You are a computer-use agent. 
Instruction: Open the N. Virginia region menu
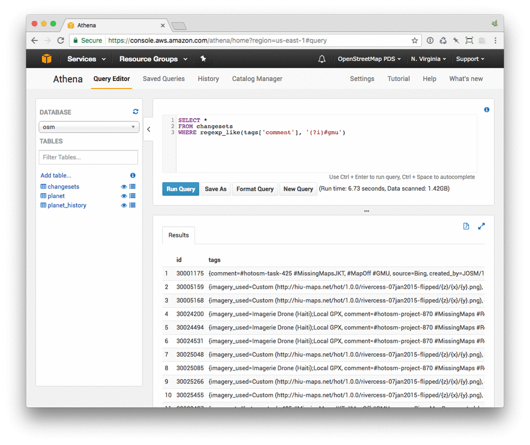428,59
